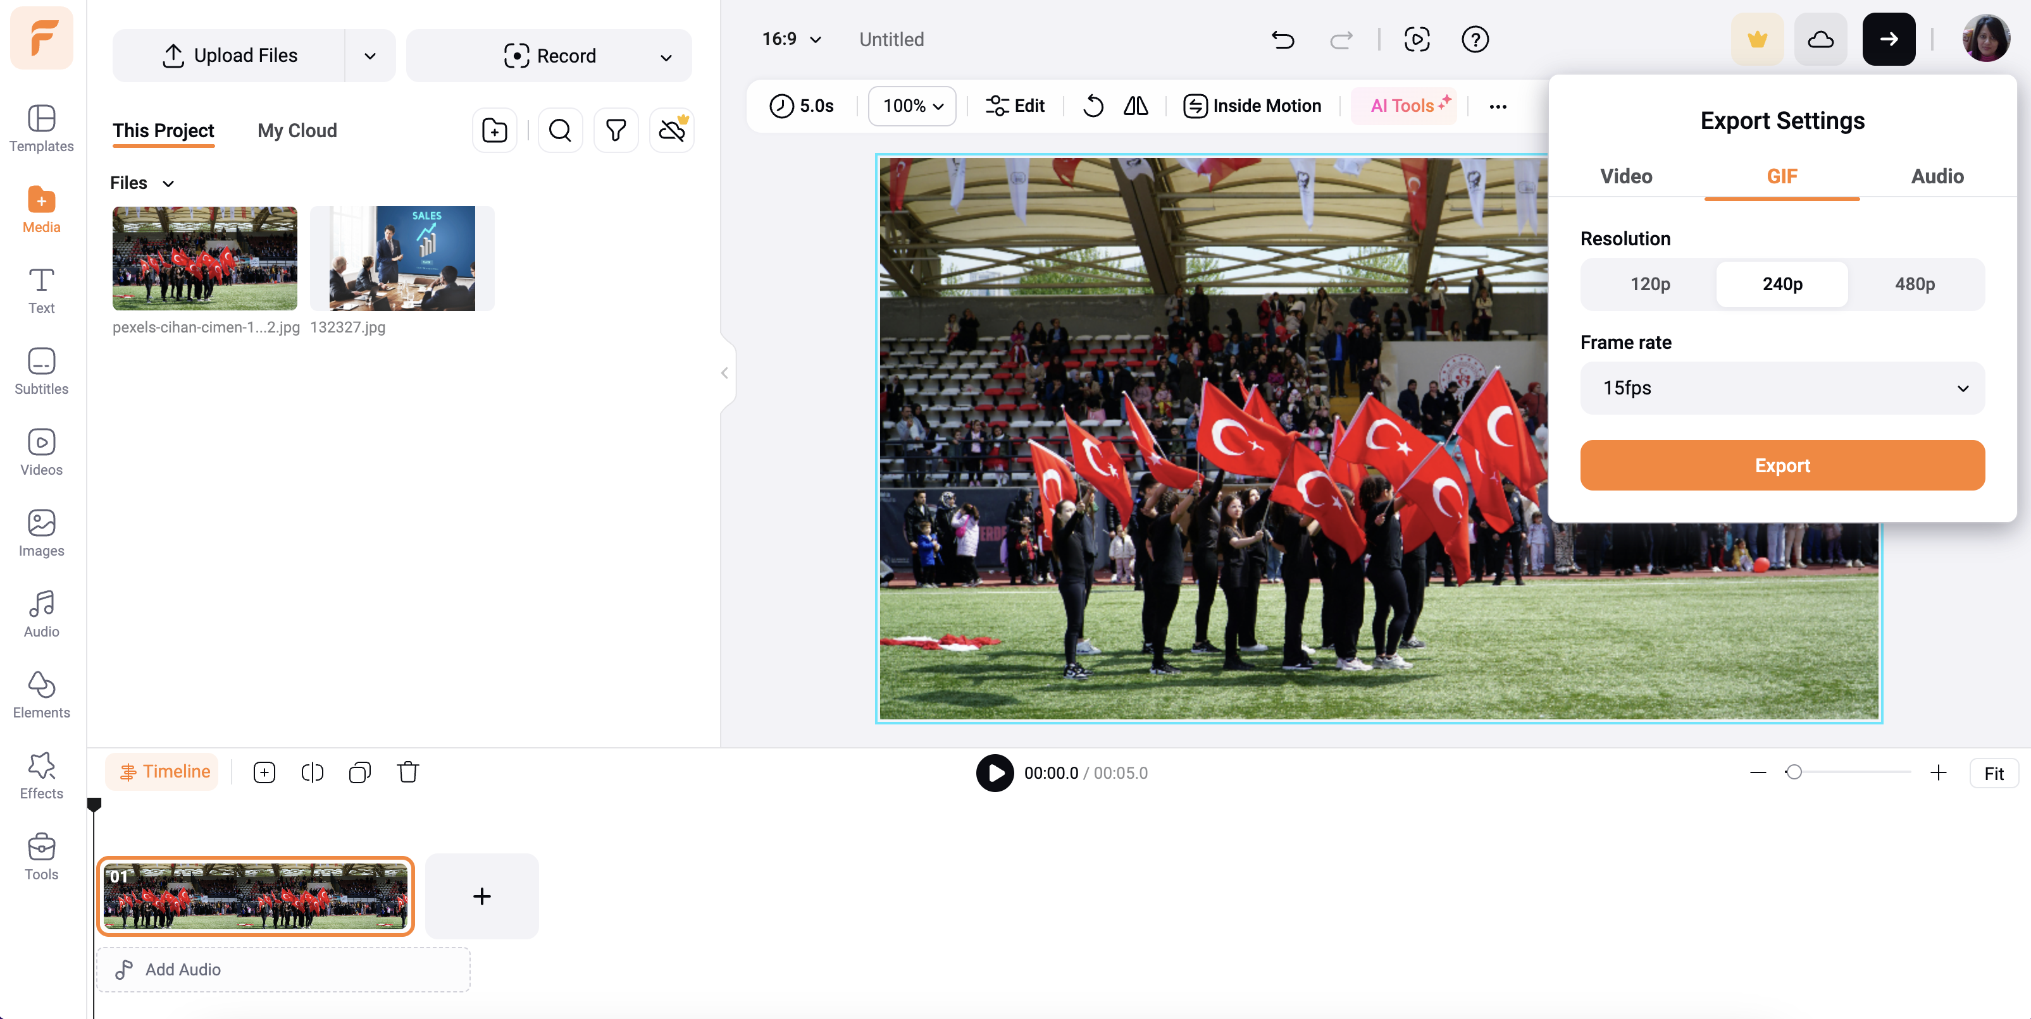The width and height of the screenshot is (2031, 1019).
Task: Open the Frame rate 15fps dropdown
Action: [x=1782, y=388]
